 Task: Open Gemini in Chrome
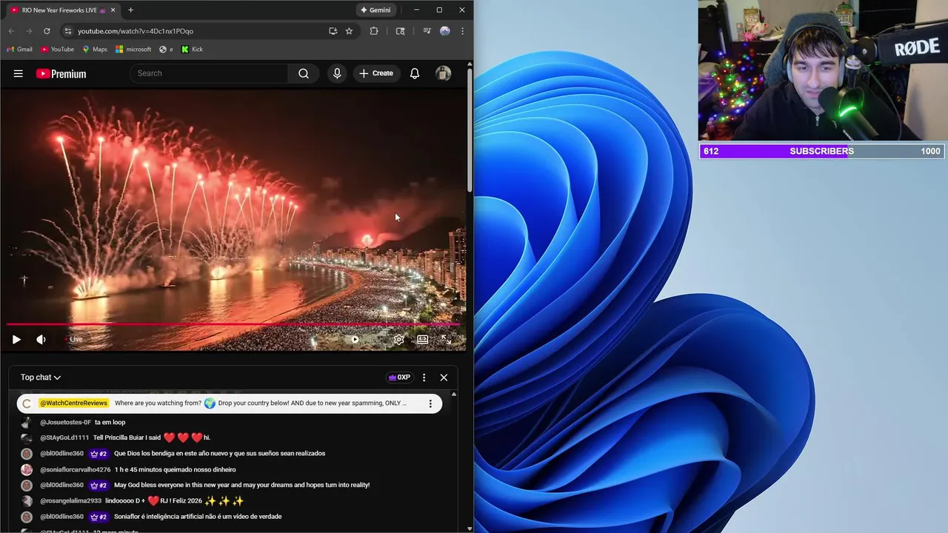(x=375, y=10)
